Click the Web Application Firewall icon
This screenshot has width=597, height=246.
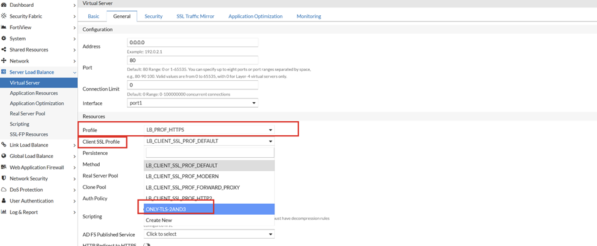tap(4, 167)
